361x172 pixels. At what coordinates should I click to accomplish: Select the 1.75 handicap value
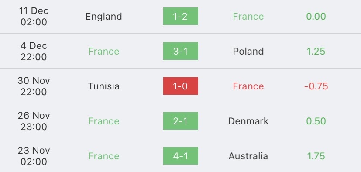click(316, 156)
